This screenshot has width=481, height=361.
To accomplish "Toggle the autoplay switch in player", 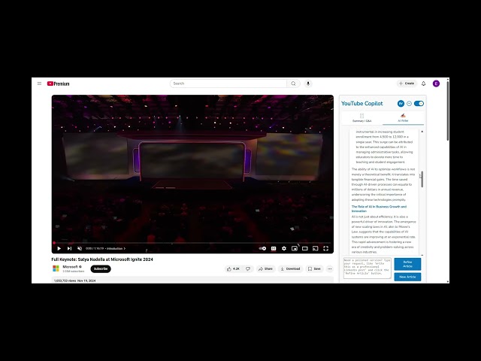I will pos(262,249).
